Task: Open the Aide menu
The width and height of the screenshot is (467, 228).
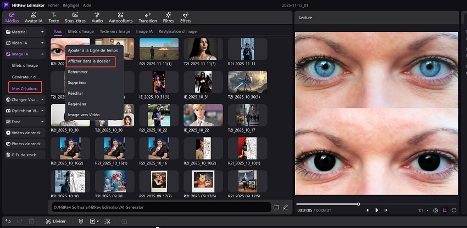Action: click(87, 5)
